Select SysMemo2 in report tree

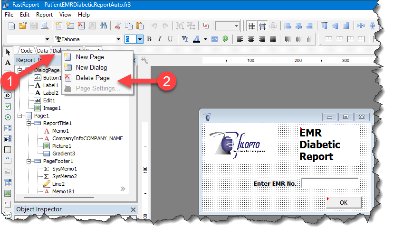click(65, 176)
